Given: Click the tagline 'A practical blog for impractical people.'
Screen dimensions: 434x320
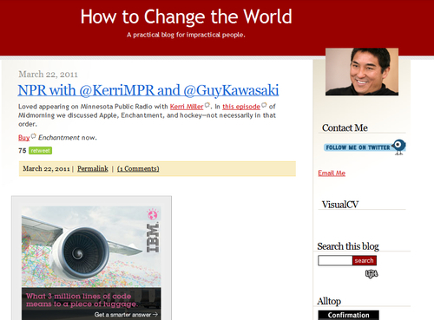Looking at the screenshot, I should (x=186, y=35).
